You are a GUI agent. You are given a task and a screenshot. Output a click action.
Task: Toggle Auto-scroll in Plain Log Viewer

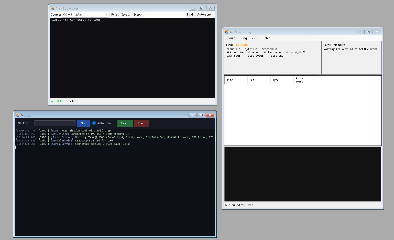coord(205,15)
